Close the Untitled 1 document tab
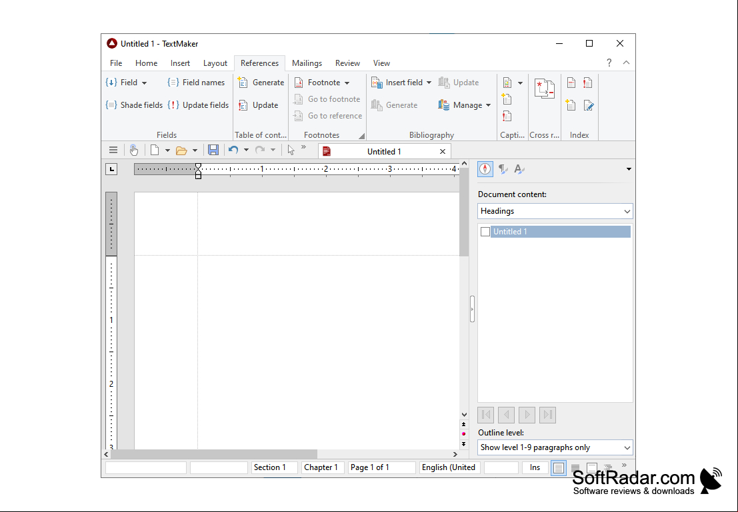Image resolution: width=738 pixels, height=512 pixels. coord(443,151)
